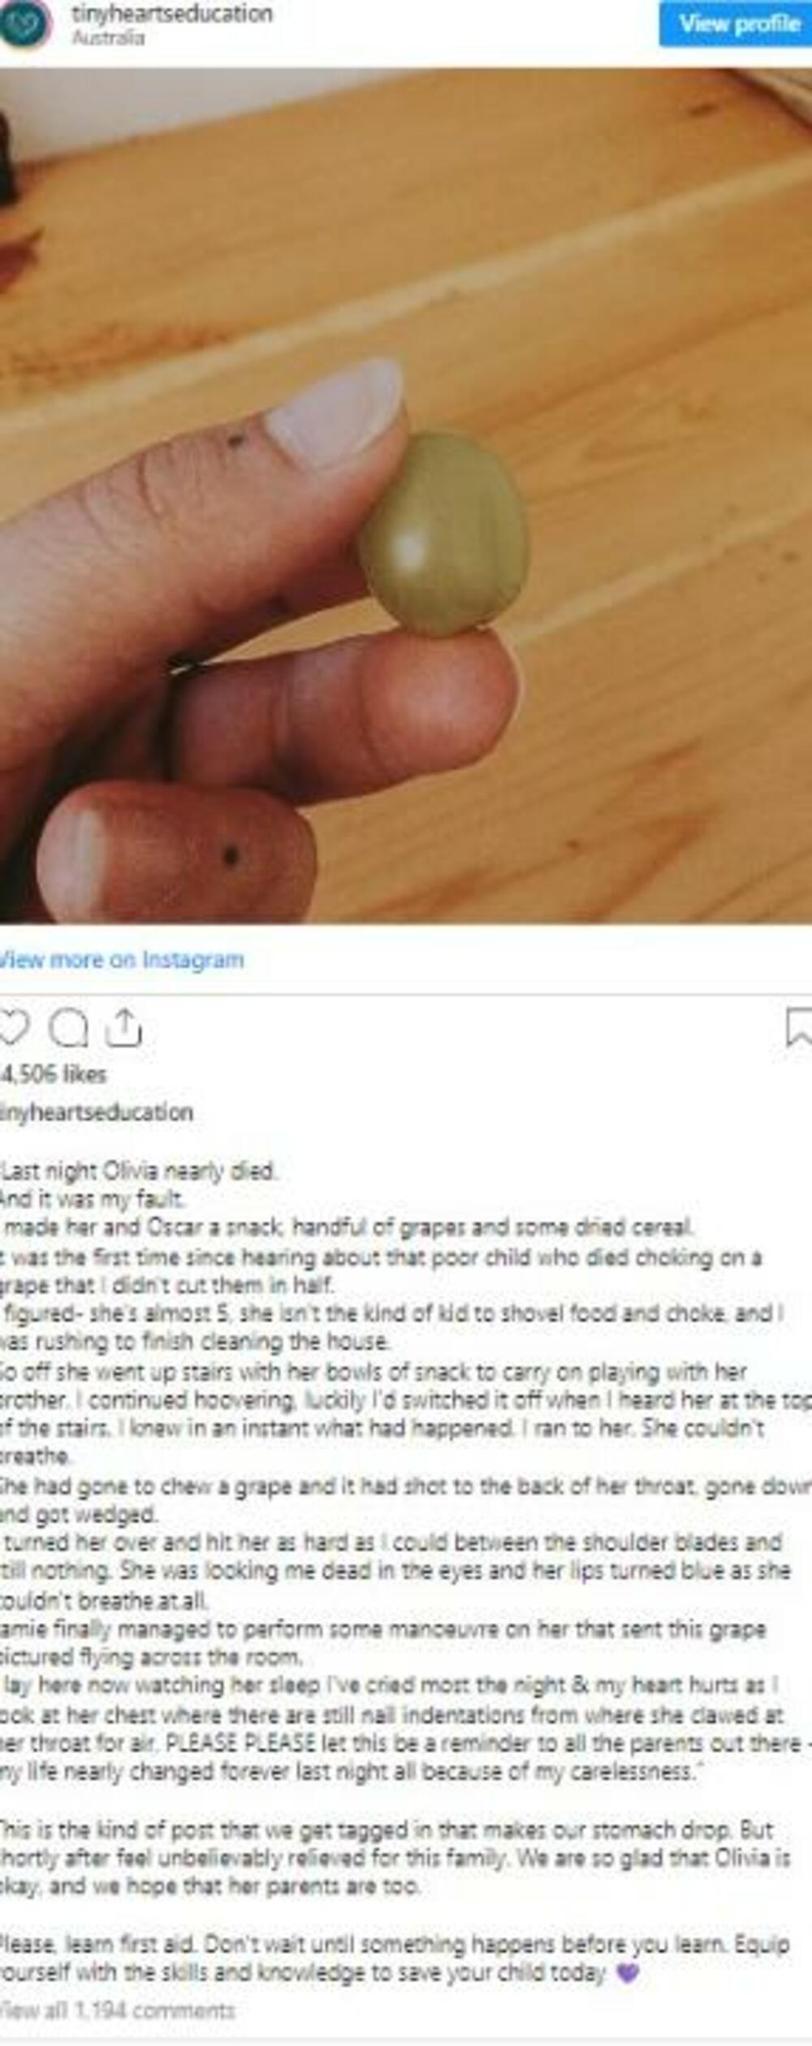
Task: Save post with the bookmark icon
Action: coord(800,1027)
